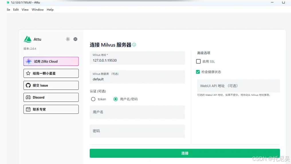The width and height of the screenshot is (291, 164).
Task: Click the green 连接 button
Action: coord(185,153)
